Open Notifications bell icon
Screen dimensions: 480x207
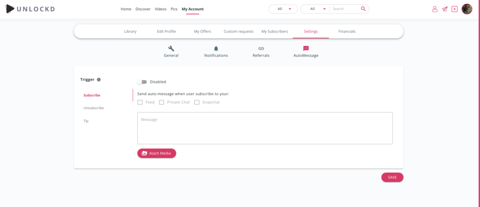pos(216,48)
